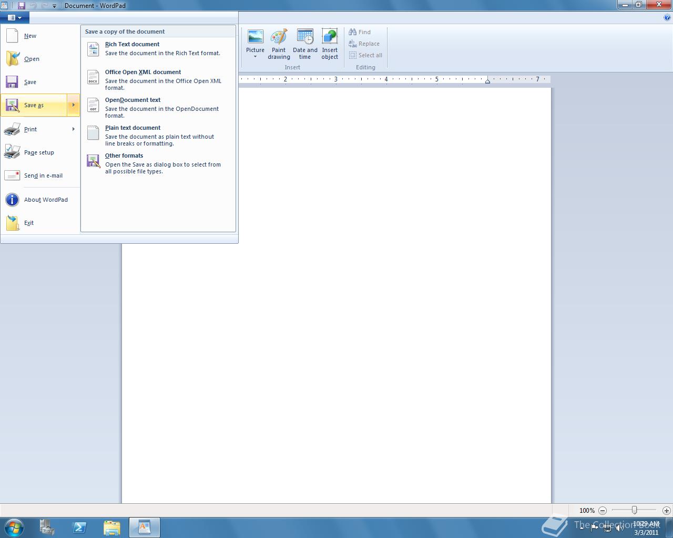
Task: Save copy as Office Open XML document
Action: click(x=158, y=79)
